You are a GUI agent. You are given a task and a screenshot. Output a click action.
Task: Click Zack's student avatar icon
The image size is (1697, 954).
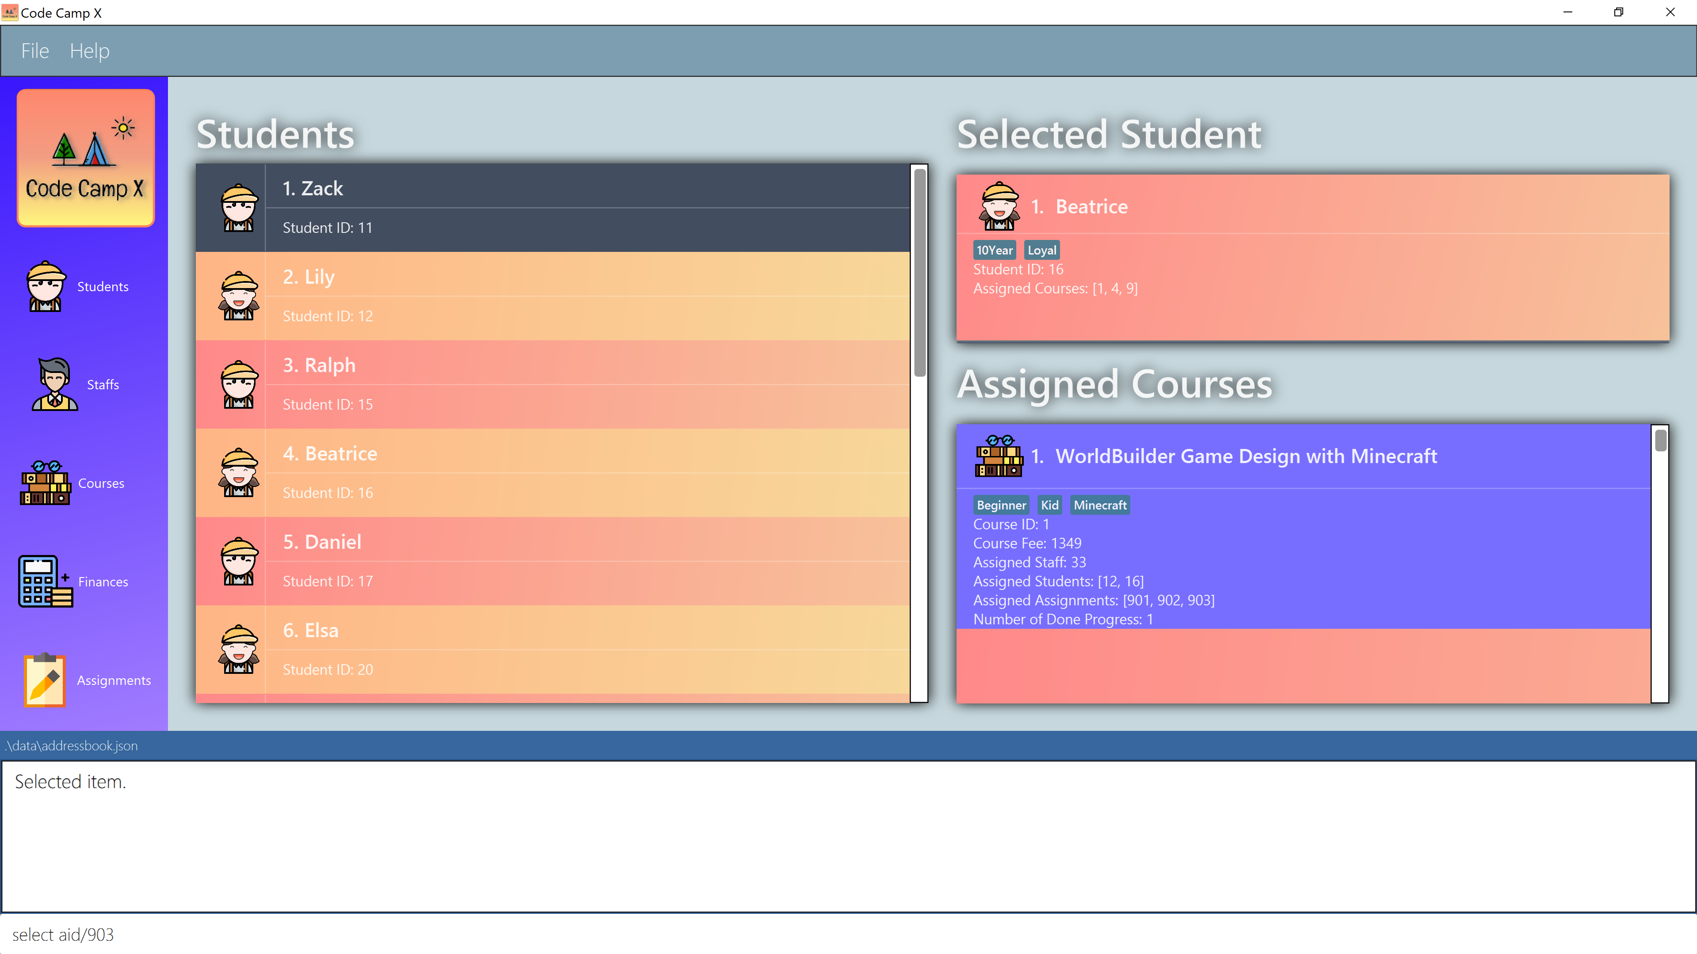238,207
